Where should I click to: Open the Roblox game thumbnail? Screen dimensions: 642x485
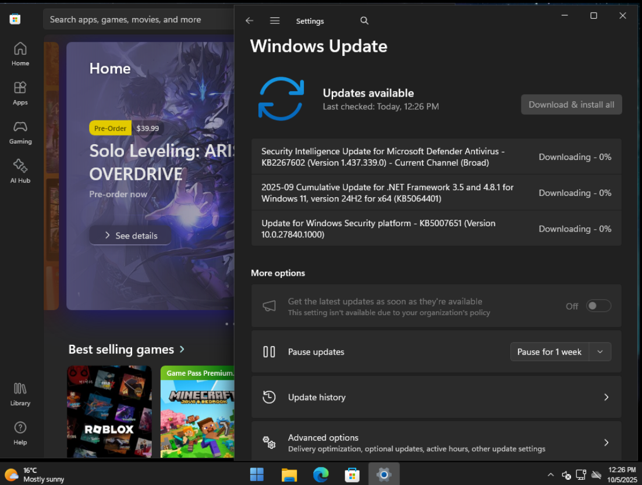pos(109,411)
